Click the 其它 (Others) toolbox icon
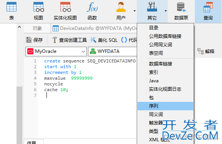This screenshot has width=222, height=144. [x=152, y=11]
